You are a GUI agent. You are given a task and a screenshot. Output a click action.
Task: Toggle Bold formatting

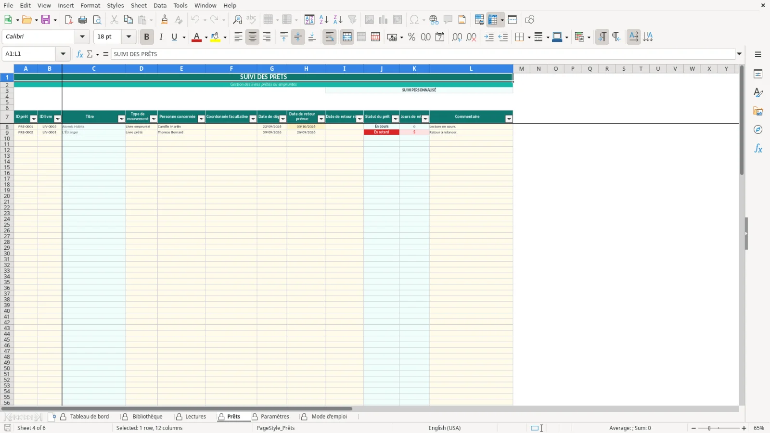[147, 37]
